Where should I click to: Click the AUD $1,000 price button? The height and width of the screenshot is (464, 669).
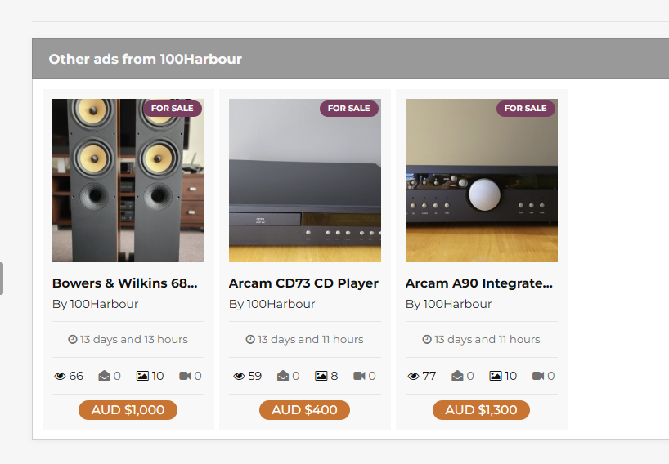point(128,410)
